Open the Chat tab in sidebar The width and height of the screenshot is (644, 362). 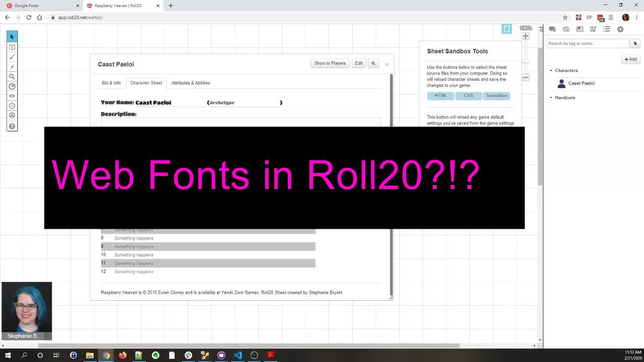[552, 29]
